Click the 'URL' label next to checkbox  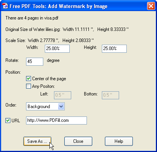16,121
